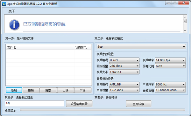Image resolution: width=191 pixels, height=116 pixels.
Task: Click the blue info icon in web panel
Action: [x=14, y=25]
